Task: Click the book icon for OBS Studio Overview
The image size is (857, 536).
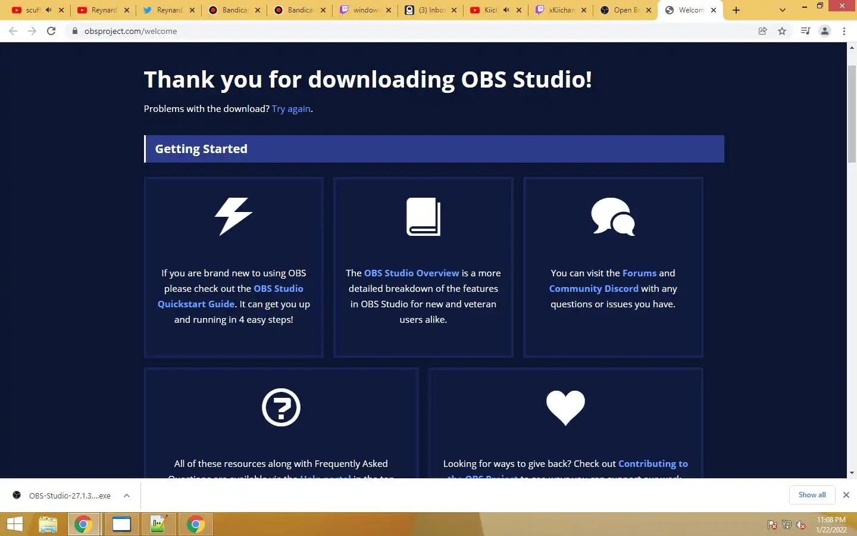Action: (x=423, y=217)
